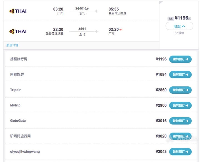
Task: Click the arrival airport 曼谷苏汪纳蓬 under 05:35
Action: coord(117,13)
